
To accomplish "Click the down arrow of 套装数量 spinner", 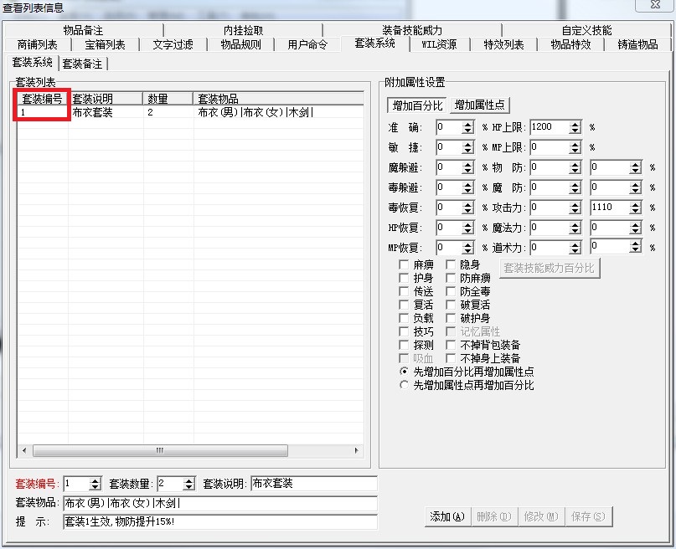I will tap(188, 488).
